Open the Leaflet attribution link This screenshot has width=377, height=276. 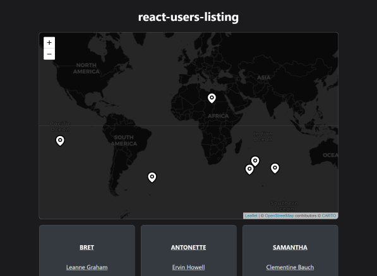(x=251, y=216)
